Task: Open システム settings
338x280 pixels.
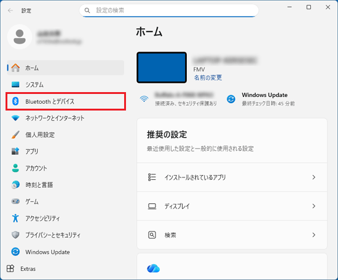Action: click(x=66, y=85)
